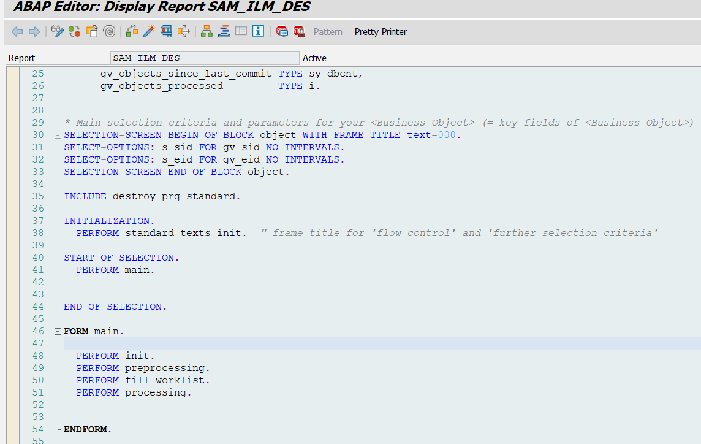The height and width of the screenshot is (444, 701).
Task: Collapse the FORM main block on line 46
Action: pyautogui.click(x=57, y=331)
